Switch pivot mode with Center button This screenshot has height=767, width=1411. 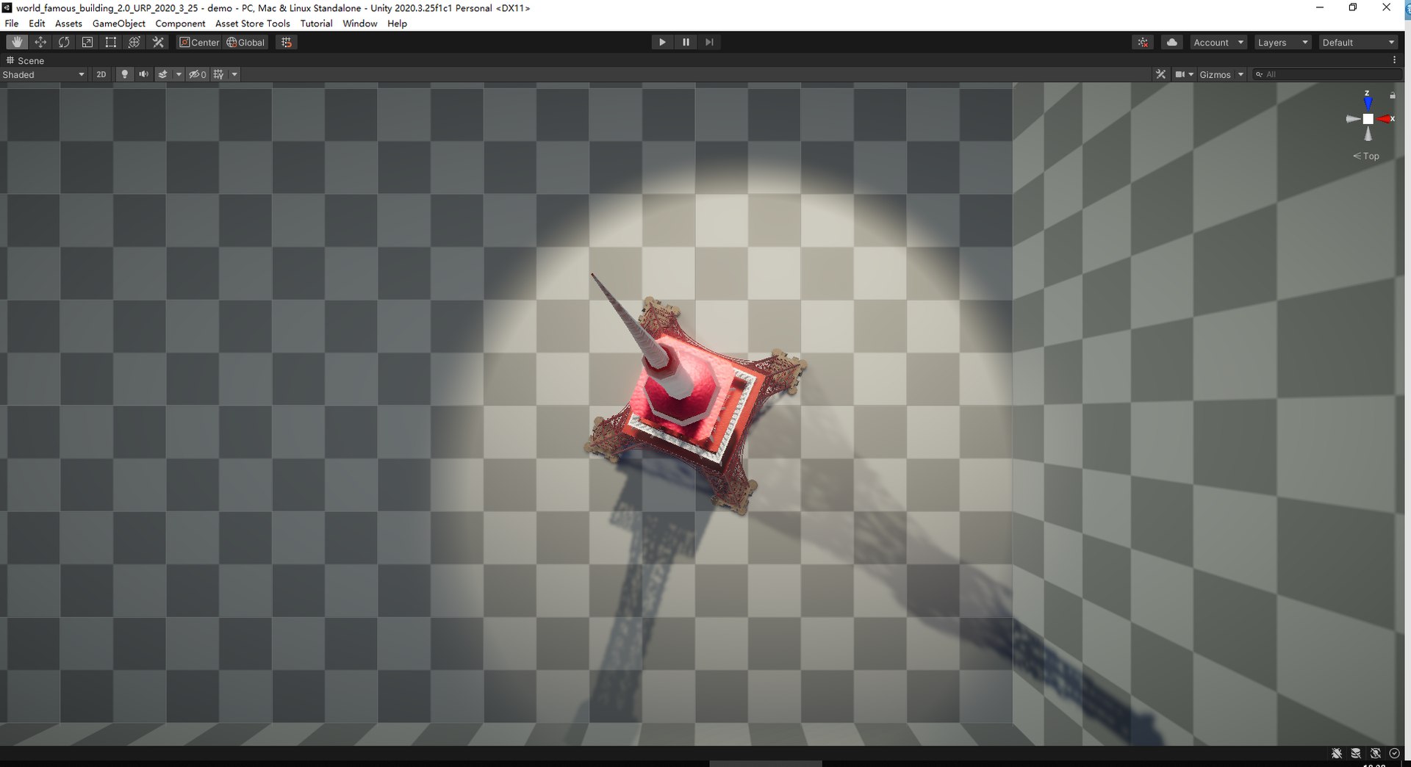coord(199,43)
